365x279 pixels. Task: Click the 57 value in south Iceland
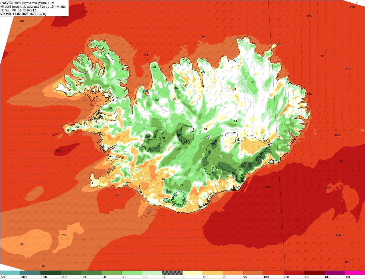[x=164, y=179]
